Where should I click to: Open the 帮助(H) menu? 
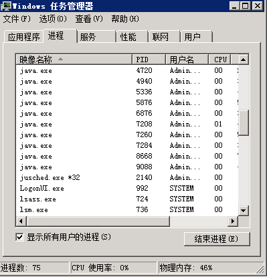(125, 19)
